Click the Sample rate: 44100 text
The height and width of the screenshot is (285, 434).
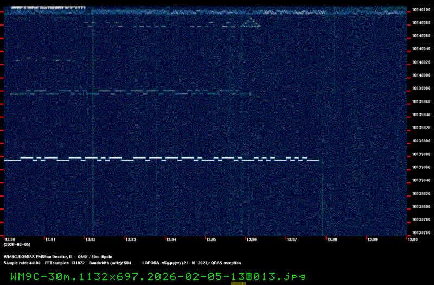click(x=22, y=263)
